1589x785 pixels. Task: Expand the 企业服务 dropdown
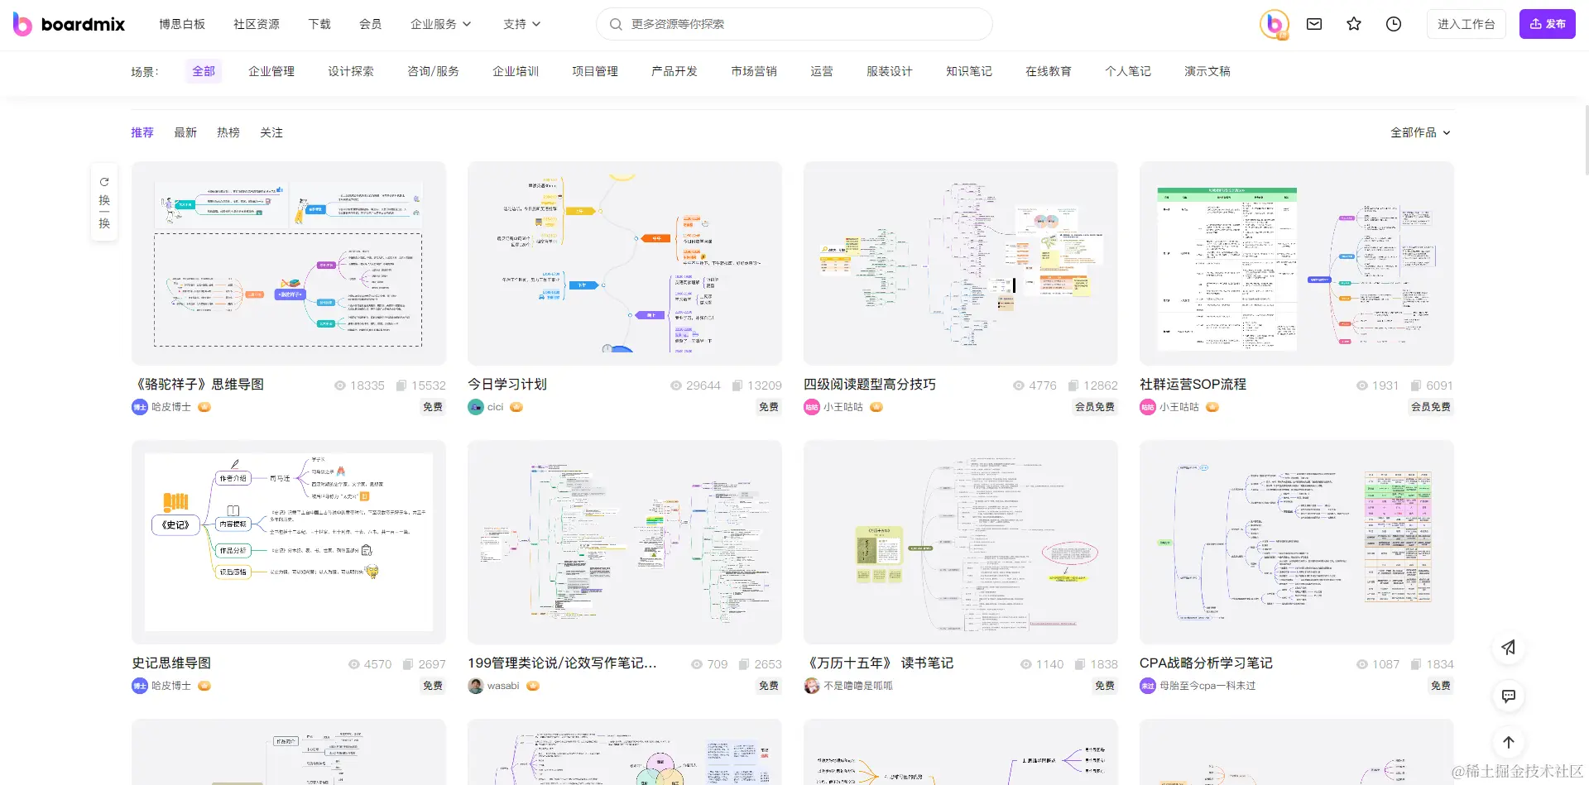coord(440,24)
